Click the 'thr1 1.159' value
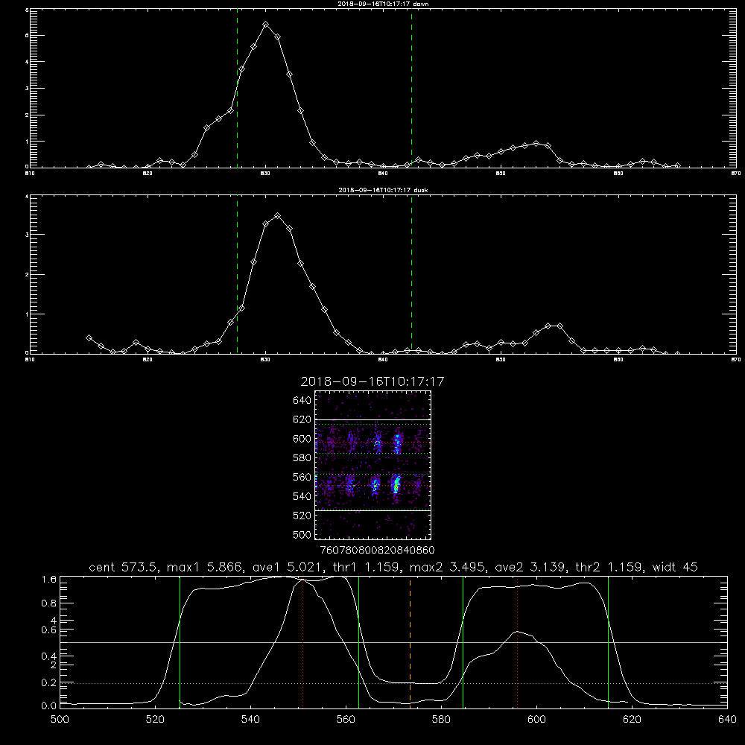Image resolution: width=745 pixels, height=745 pixels. click(365, 567)
